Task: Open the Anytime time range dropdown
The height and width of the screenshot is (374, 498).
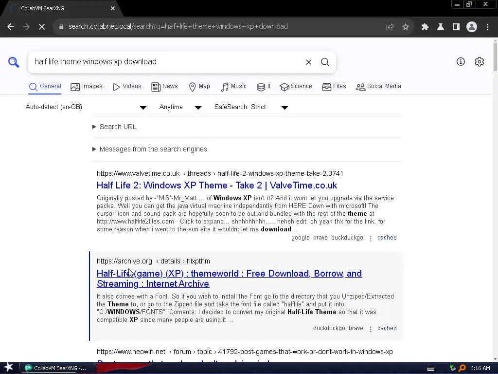Action: pos(180,107)
